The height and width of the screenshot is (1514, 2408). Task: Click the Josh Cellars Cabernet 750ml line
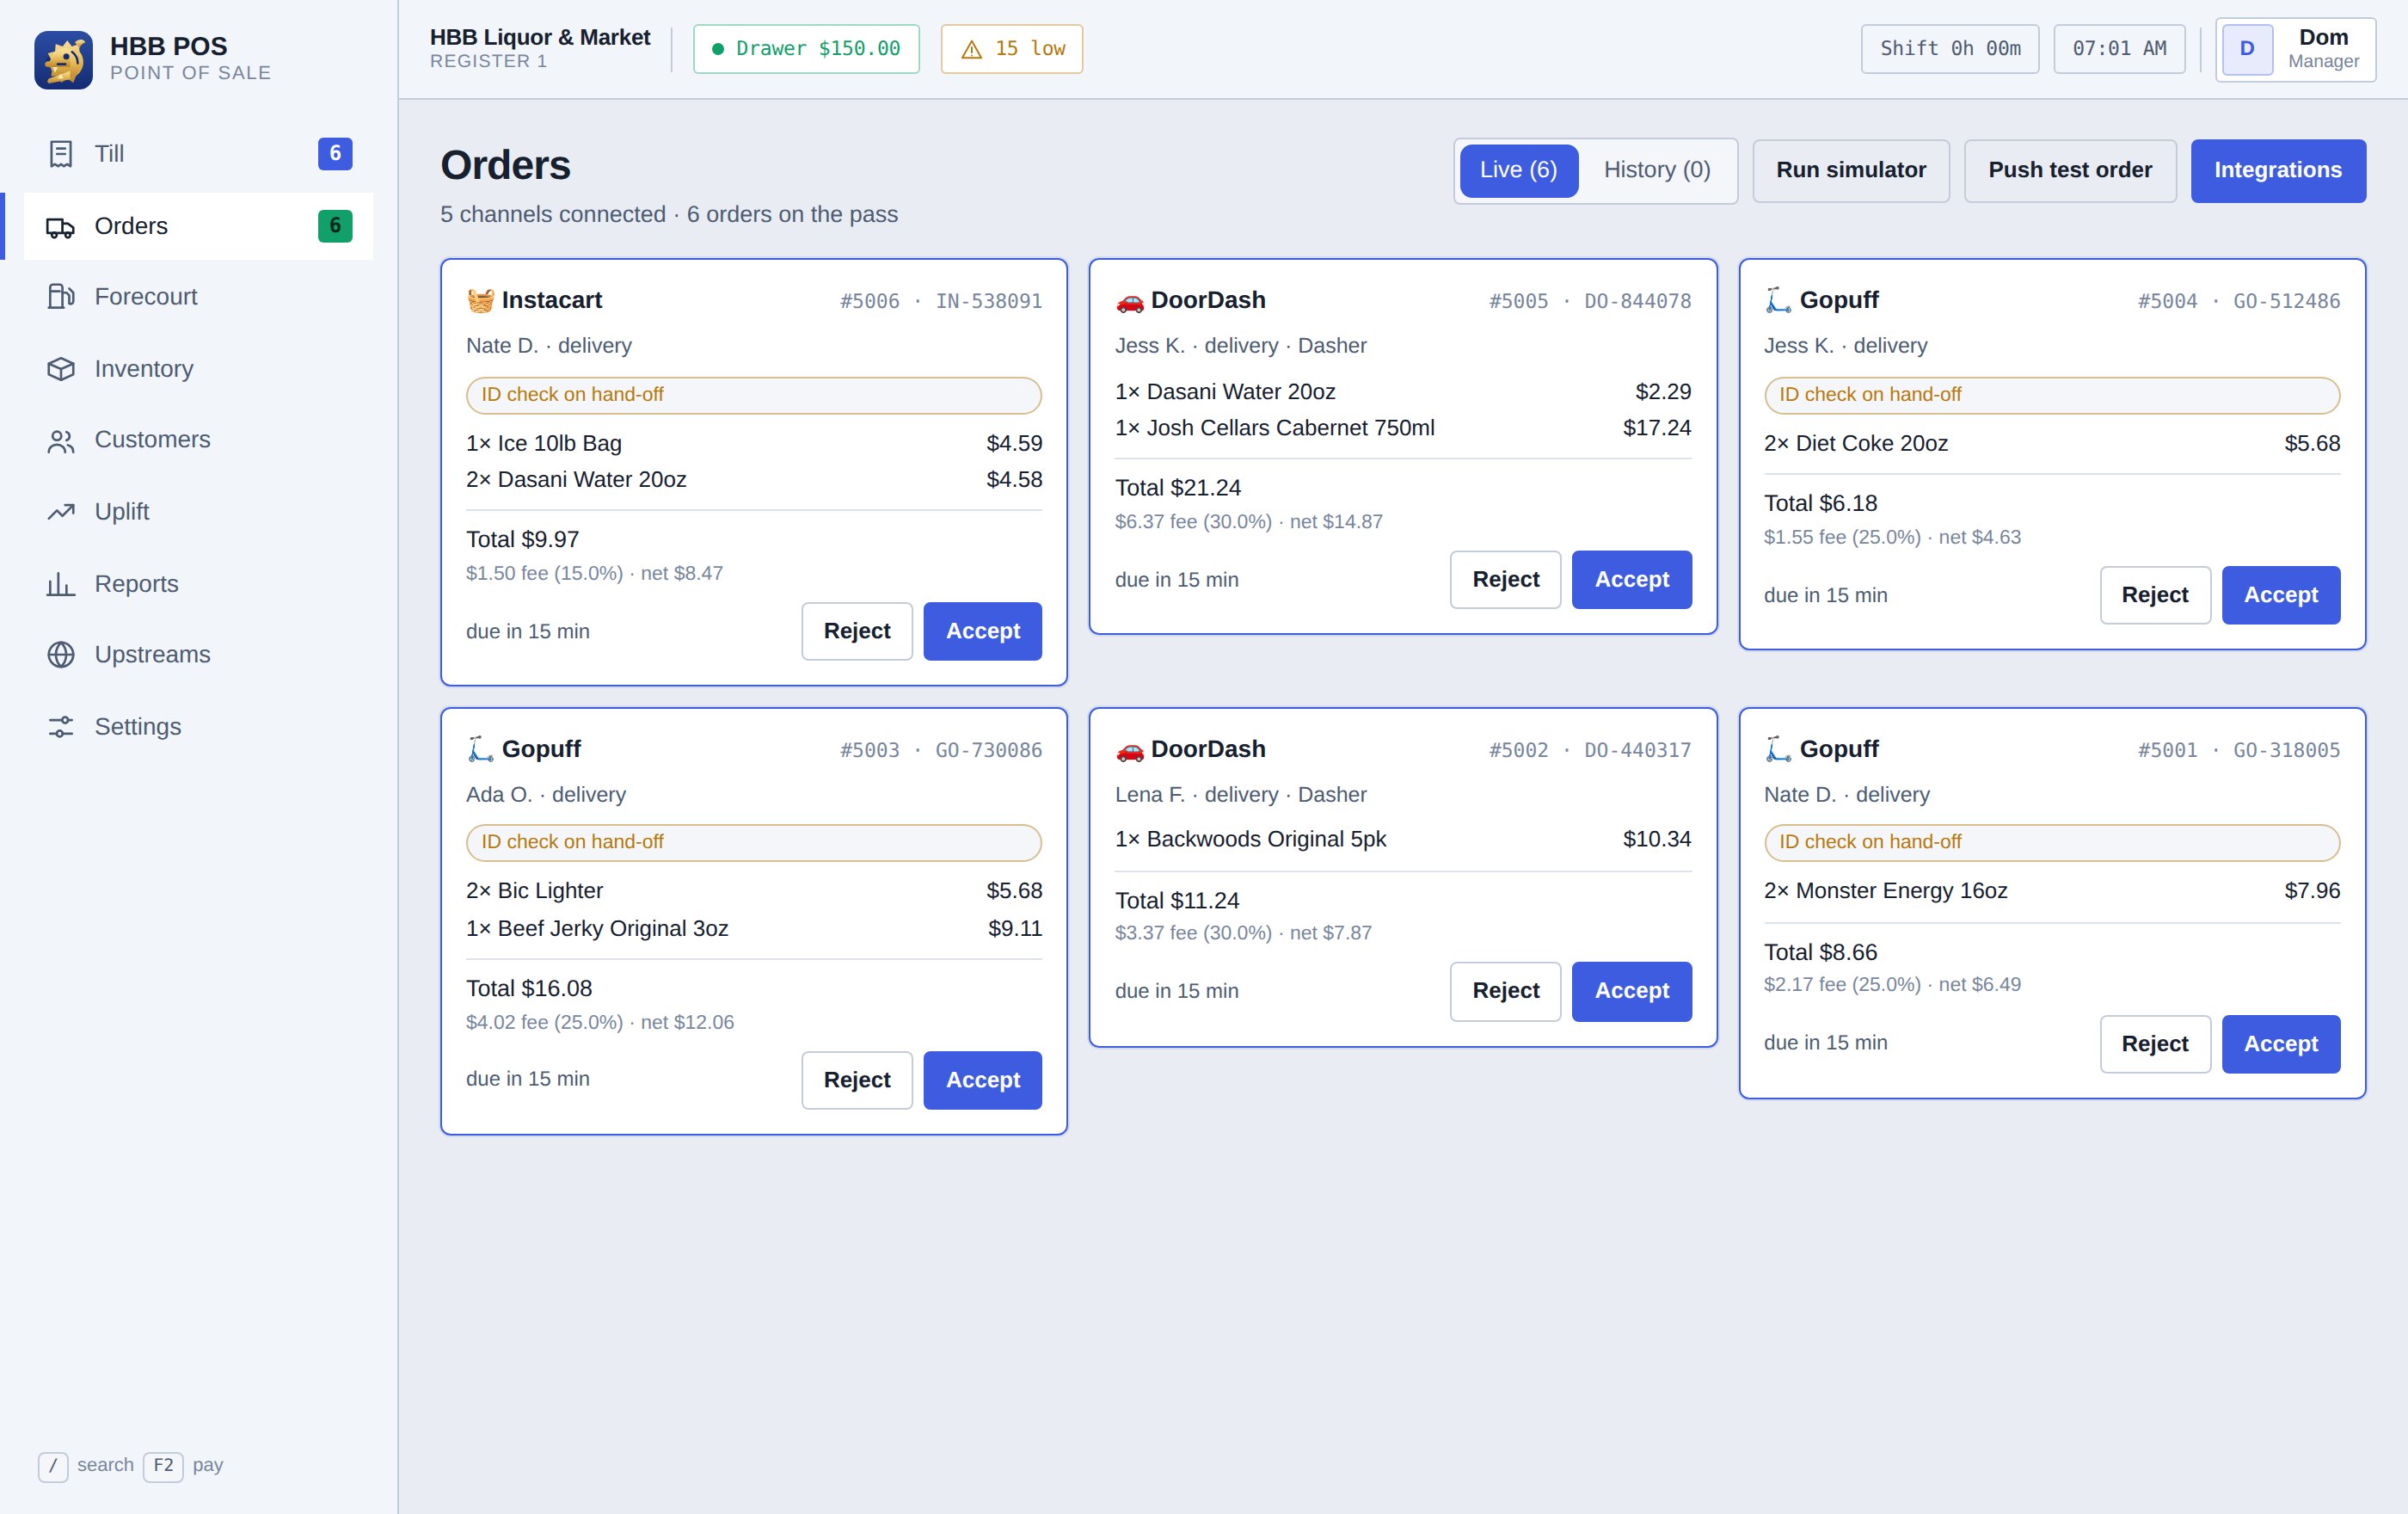[x=1403, y=428]
